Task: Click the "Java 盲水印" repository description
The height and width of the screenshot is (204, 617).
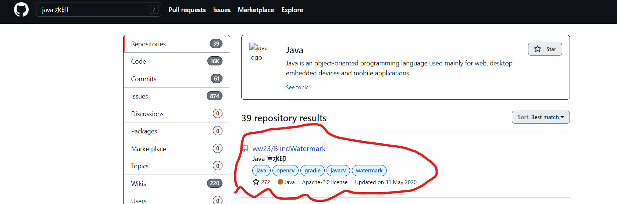Action: click(x=269, y=159)
